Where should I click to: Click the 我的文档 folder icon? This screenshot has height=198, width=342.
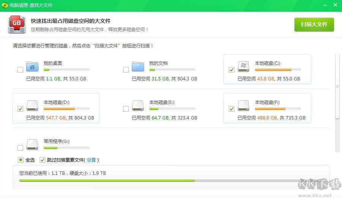(138, 67)
